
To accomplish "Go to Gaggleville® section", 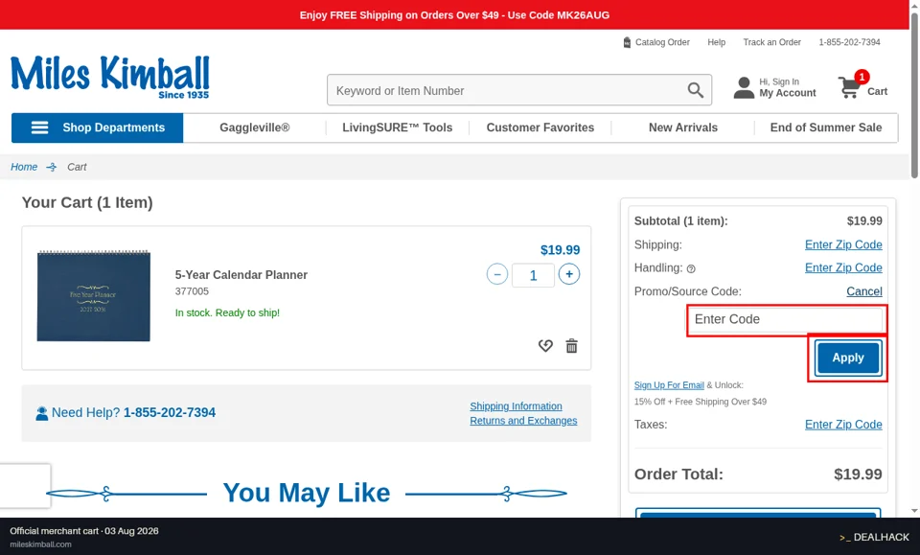I will point(255,127).
